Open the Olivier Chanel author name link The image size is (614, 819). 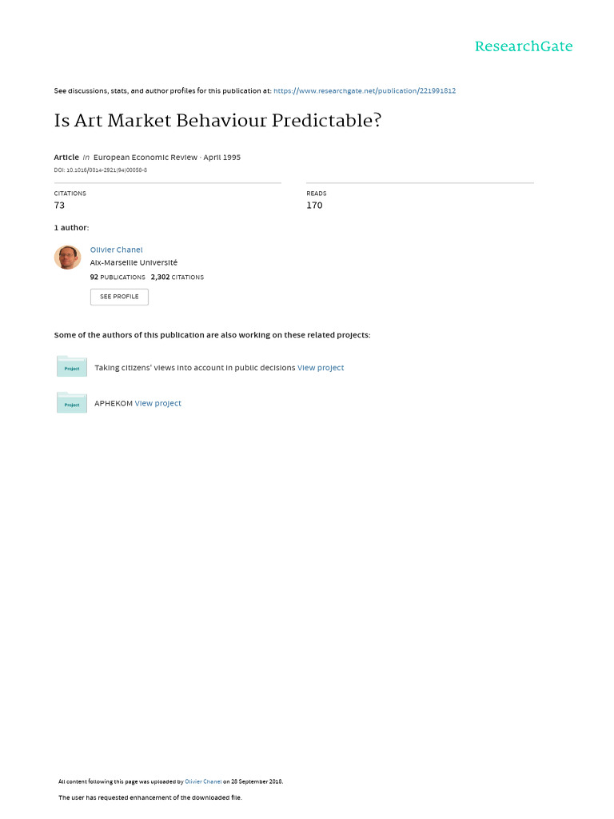(116, 250)
